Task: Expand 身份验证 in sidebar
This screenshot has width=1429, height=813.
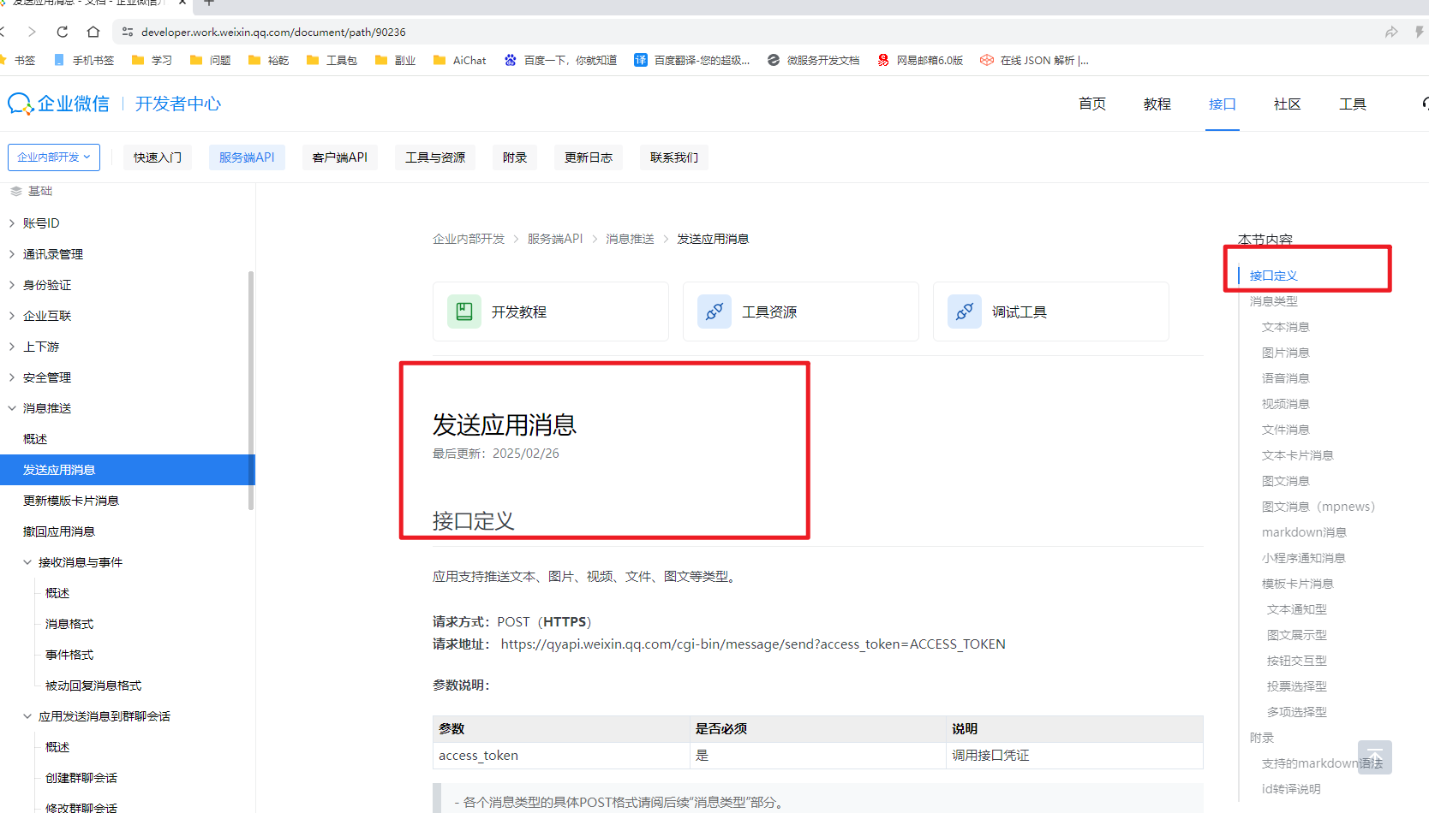Action: tap(12, 285)
